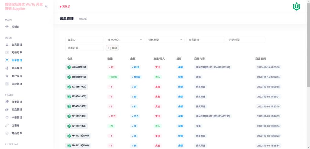
Task: Click 商品下单[785221203171413250] transaction text
Action: pyautogui.click(x=213, y=116)
